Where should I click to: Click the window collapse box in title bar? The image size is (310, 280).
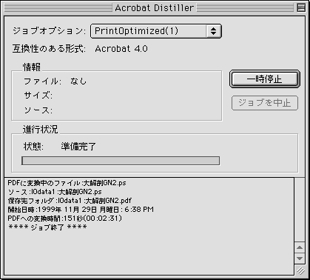coord(301,7)
